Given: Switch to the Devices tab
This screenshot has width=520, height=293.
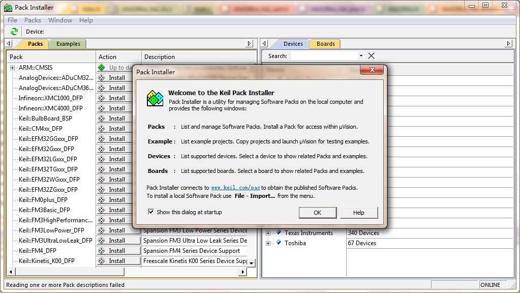Looking at the screenshot, I should [x=293, y=44].
